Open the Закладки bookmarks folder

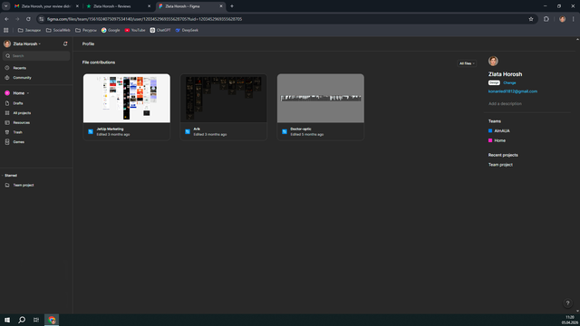[29, 30]
